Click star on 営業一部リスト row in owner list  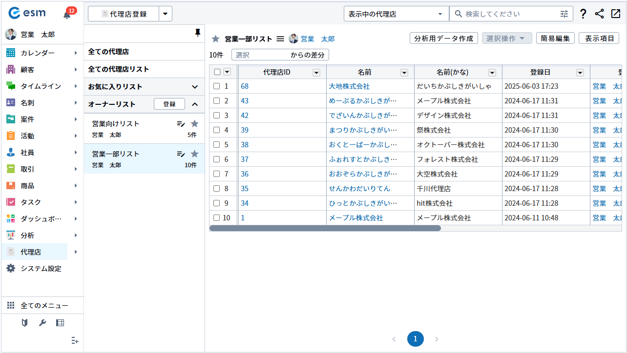pos(194,154)
